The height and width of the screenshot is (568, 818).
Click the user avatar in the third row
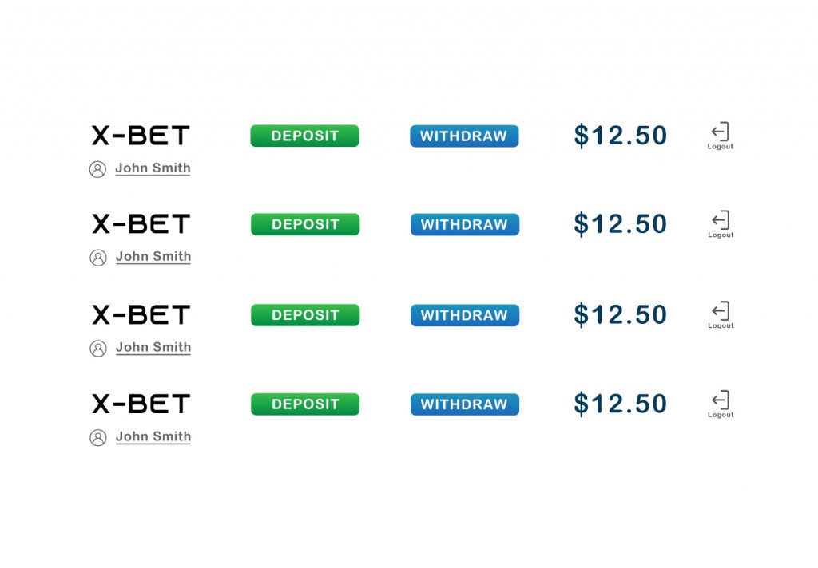[98, 348]
